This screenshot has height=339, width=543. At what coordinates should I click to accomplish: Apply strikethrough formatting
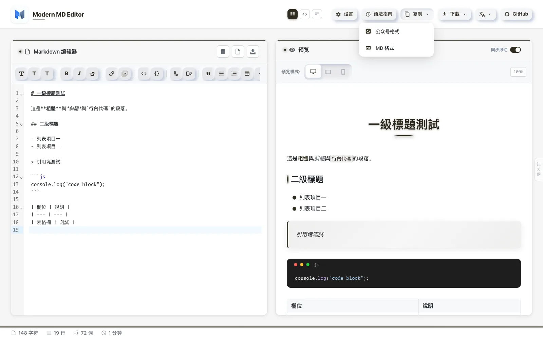coord(92,74)
